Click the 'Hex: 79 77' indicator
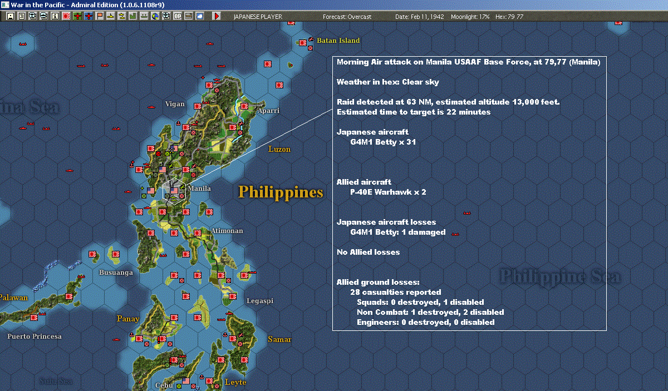Viewport: 668px width, 391px height. [509, 17]
